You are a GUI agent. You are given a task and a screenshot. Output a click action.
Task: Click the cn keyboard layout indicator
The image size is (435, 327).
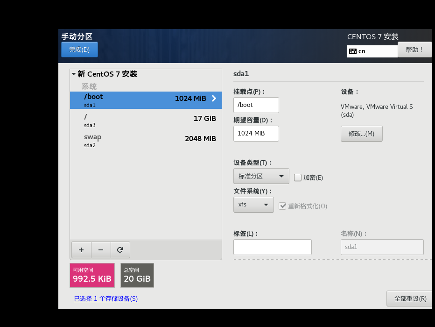tap(372, 51)
